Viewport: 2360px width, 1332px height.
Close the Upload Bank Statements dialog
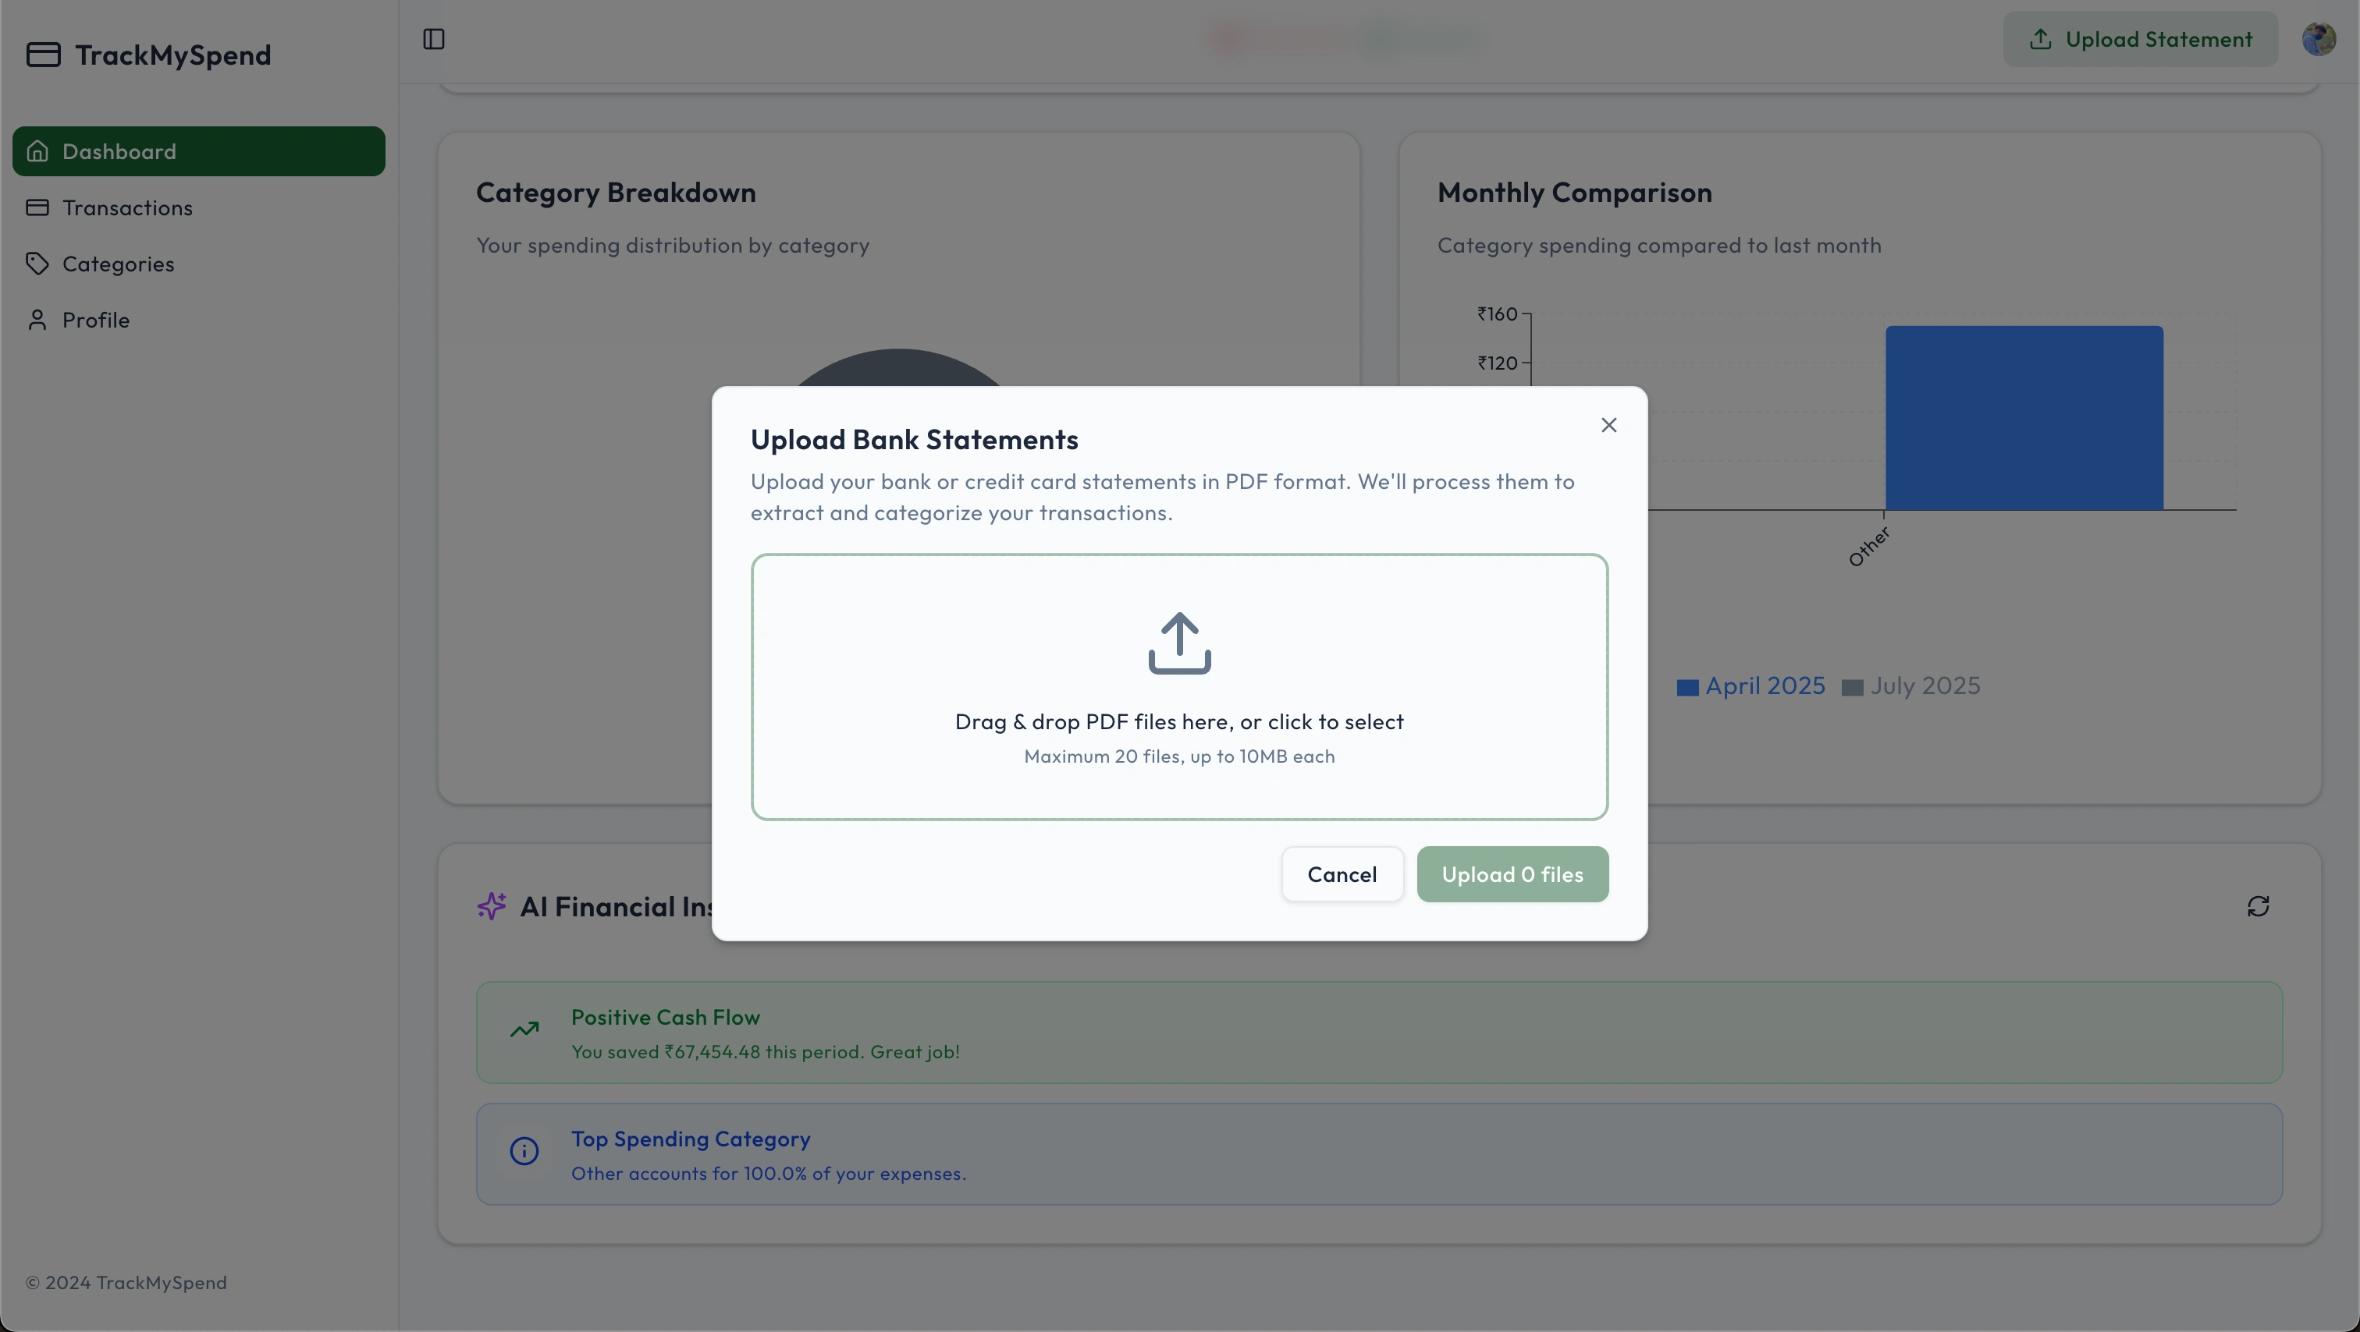(x=1608, y=425)
